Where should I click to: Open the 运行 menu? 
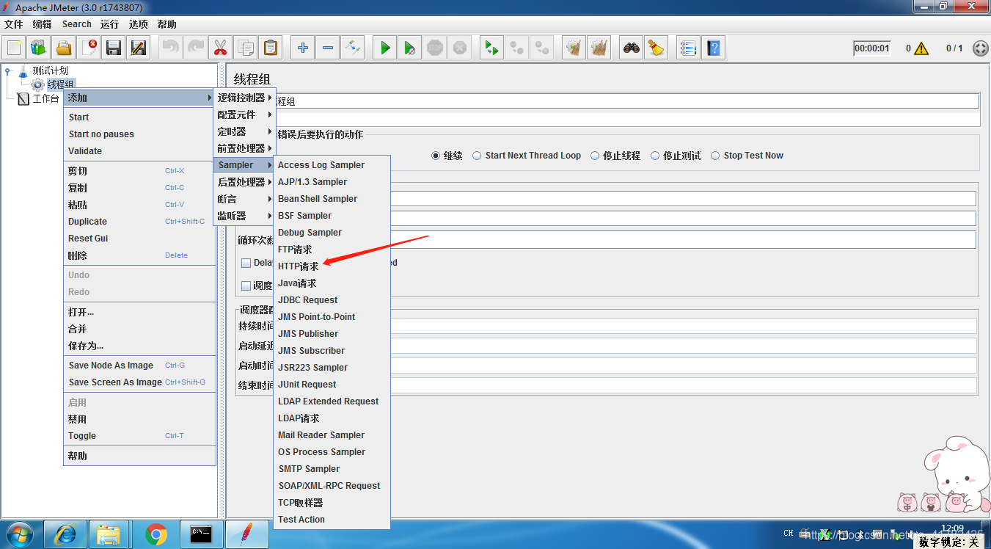point(110,24)
